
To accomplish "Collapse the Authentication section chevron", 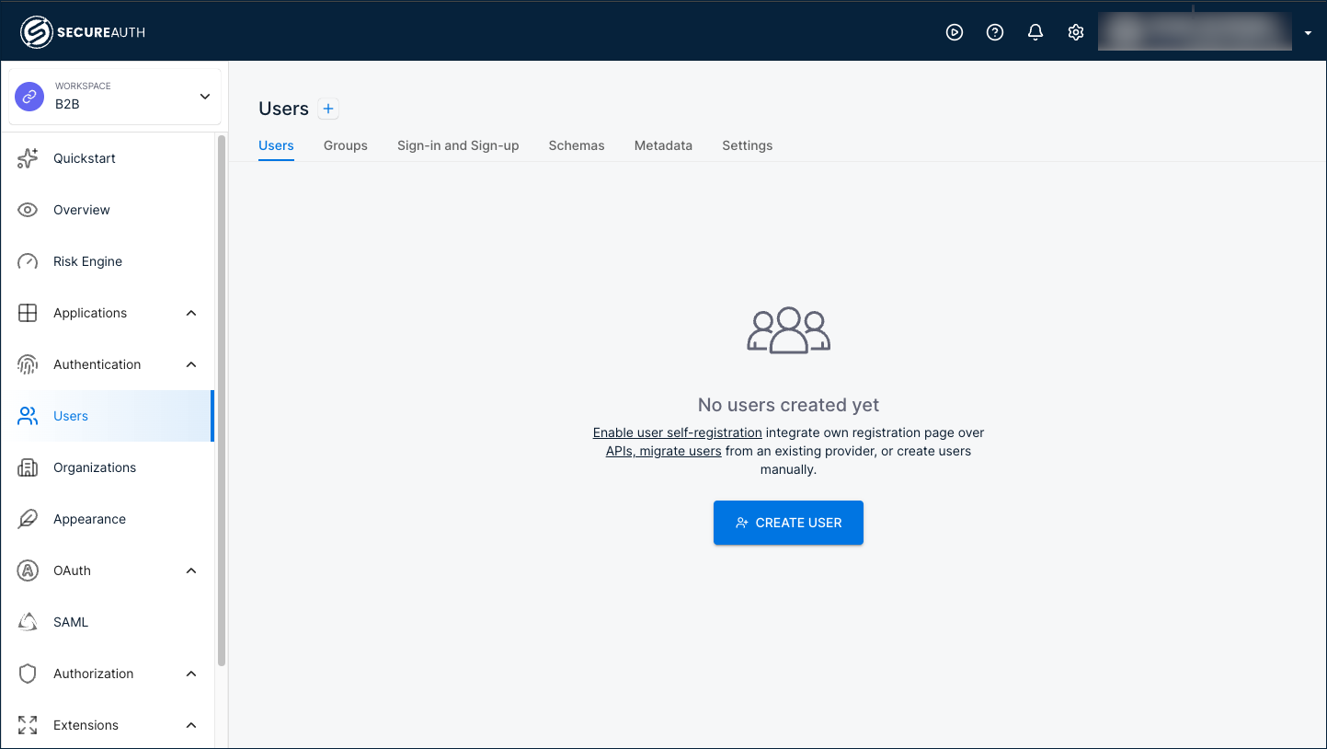I will pos(191,364).
